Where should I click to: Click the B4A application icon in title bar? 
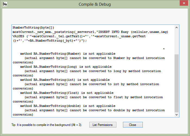point(5,4)
